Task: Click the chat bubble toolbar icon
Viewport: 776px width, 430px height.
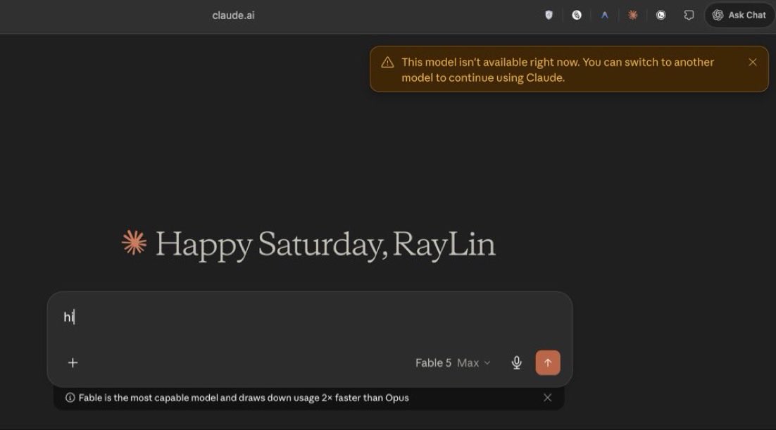Action: click(x=689, y=15)
